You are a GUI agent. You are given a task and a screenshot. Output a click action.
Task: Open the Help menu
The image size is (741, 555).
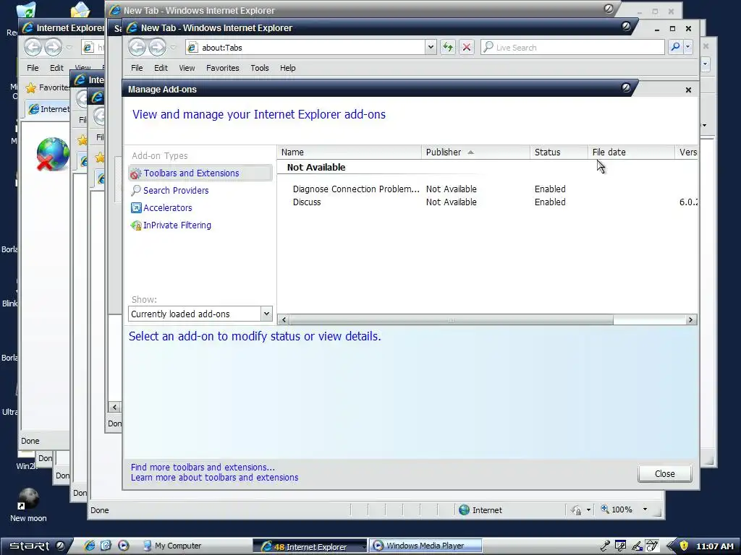[287, 68]
